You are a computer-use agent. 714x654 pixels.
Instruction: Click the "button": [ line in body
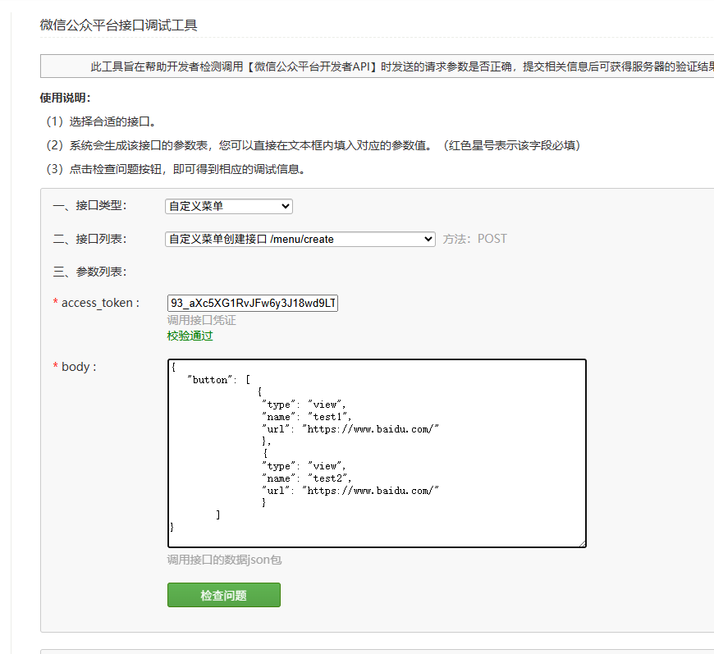pyautogui.click(x=218, y=380)
